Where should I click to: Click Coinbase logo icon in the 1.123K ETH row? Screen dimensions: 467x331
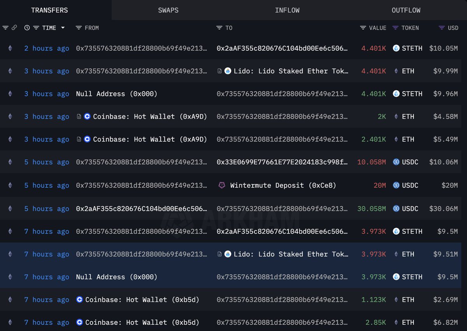[79, 300]
